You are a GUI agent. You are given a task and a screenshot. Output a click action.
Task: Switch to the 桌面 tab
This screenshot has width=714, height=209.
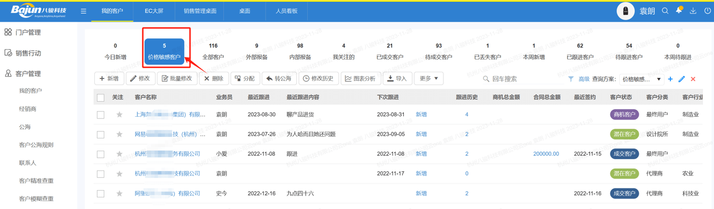pos(244,11)
